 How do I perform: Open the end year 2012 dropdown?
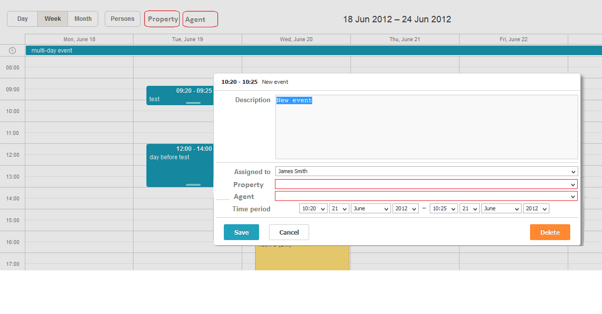pyautogui.click(x=536, y=208)
